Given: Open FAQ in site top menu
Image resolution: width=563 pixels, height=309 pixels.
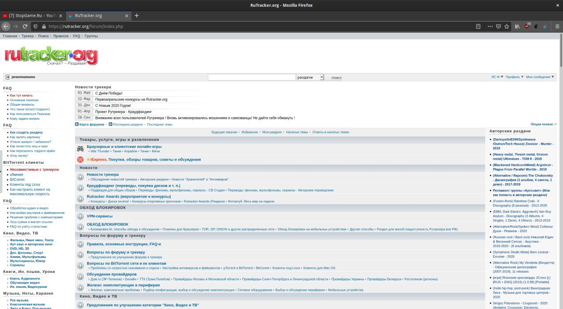Looking at the screenshot, I should [x=77, y=36].
